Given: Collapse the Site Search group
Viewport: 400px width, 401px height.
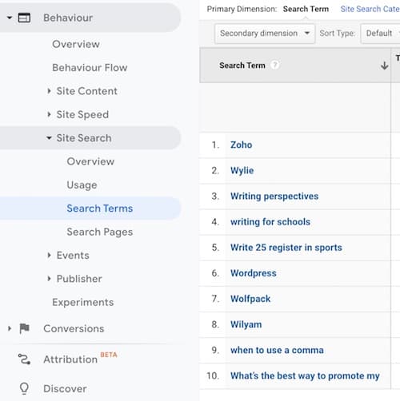Looking at the screenshot, I should [49, 138].
